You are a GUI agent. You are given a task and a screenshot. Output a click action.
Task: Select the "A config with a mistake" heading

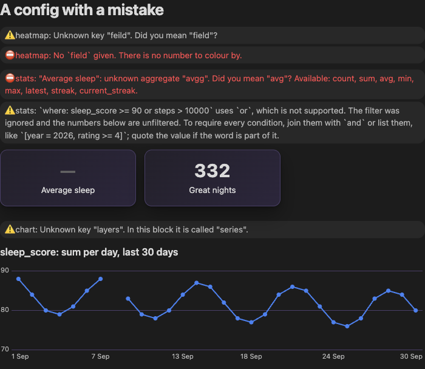tap(82, 10)
